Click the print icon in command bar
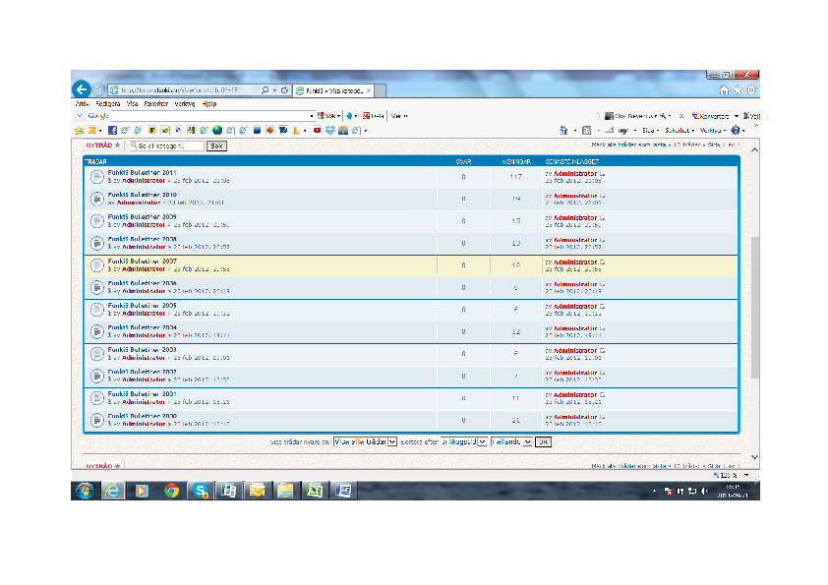828x585 pixels. (x=623, y=131)
